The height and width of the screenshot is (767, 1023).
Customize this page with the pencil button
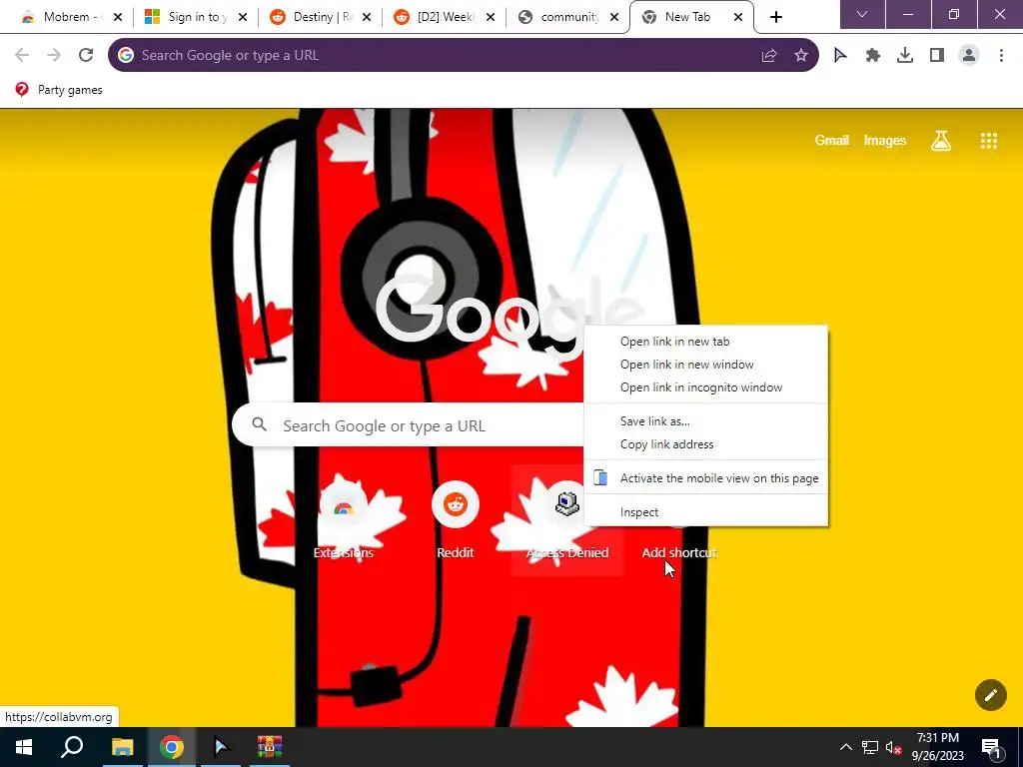[990, 695]
